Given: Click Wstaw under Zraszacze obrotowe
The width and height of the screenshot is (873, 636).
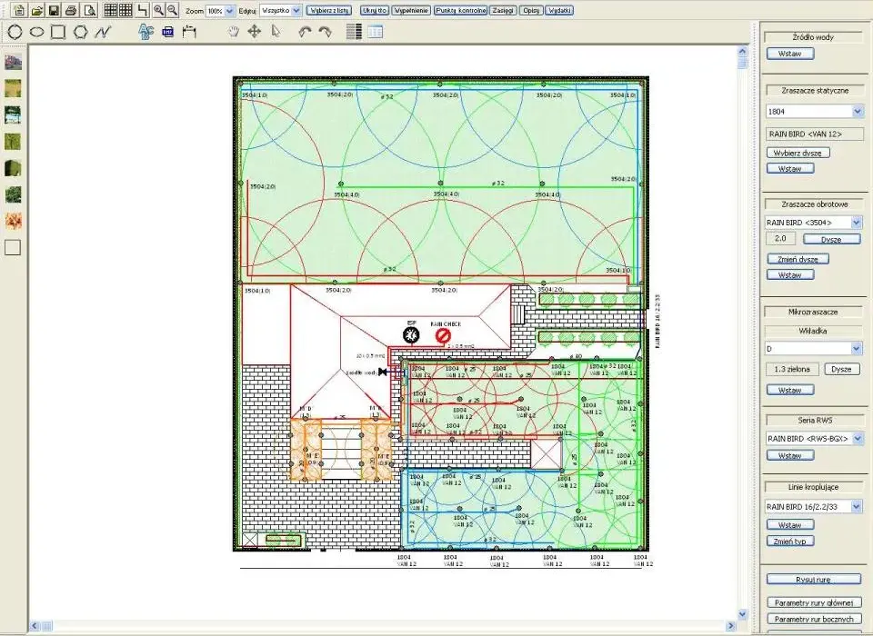Looking at the screenshot, I should [x=790, y=275].
